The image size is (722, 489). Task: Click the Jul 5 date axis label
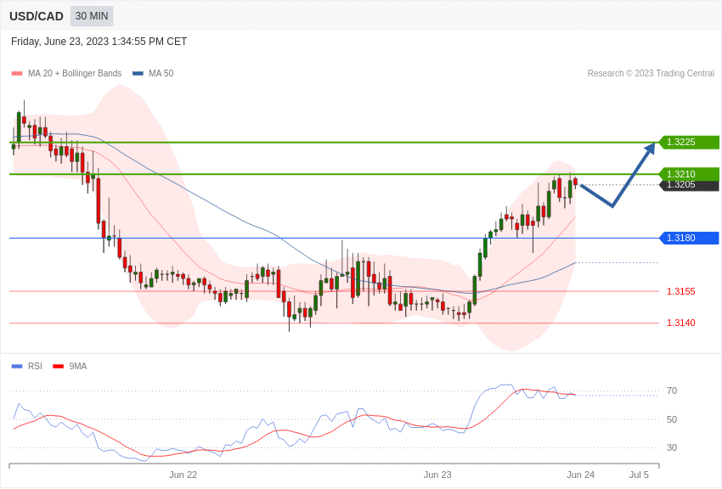(639, 475)
